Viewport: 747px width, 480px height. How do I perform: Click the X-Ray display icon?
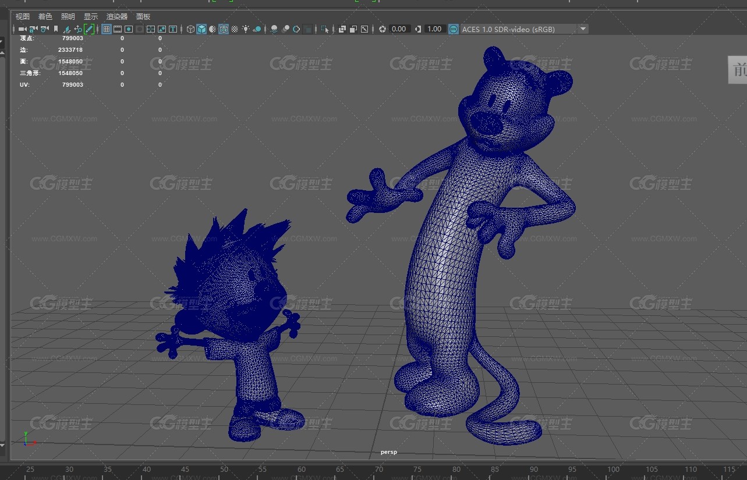pyautogui.click(x=342, y=29)
